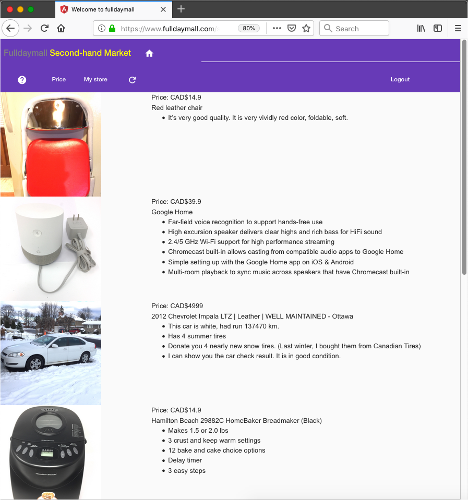
Task: Open the help question mark icon
Action: click(x=22, y=80)
